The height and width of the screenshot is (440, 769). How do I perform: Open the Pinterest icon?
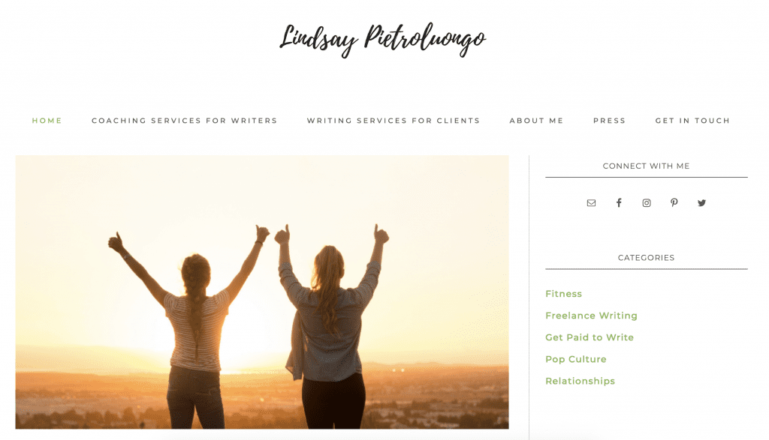[x=674, y=202]
